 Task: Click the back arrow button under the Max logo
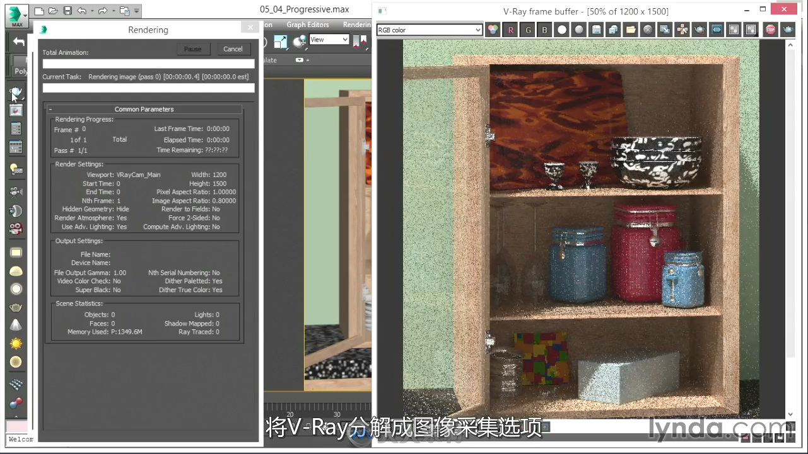click(x=18, y=42)
